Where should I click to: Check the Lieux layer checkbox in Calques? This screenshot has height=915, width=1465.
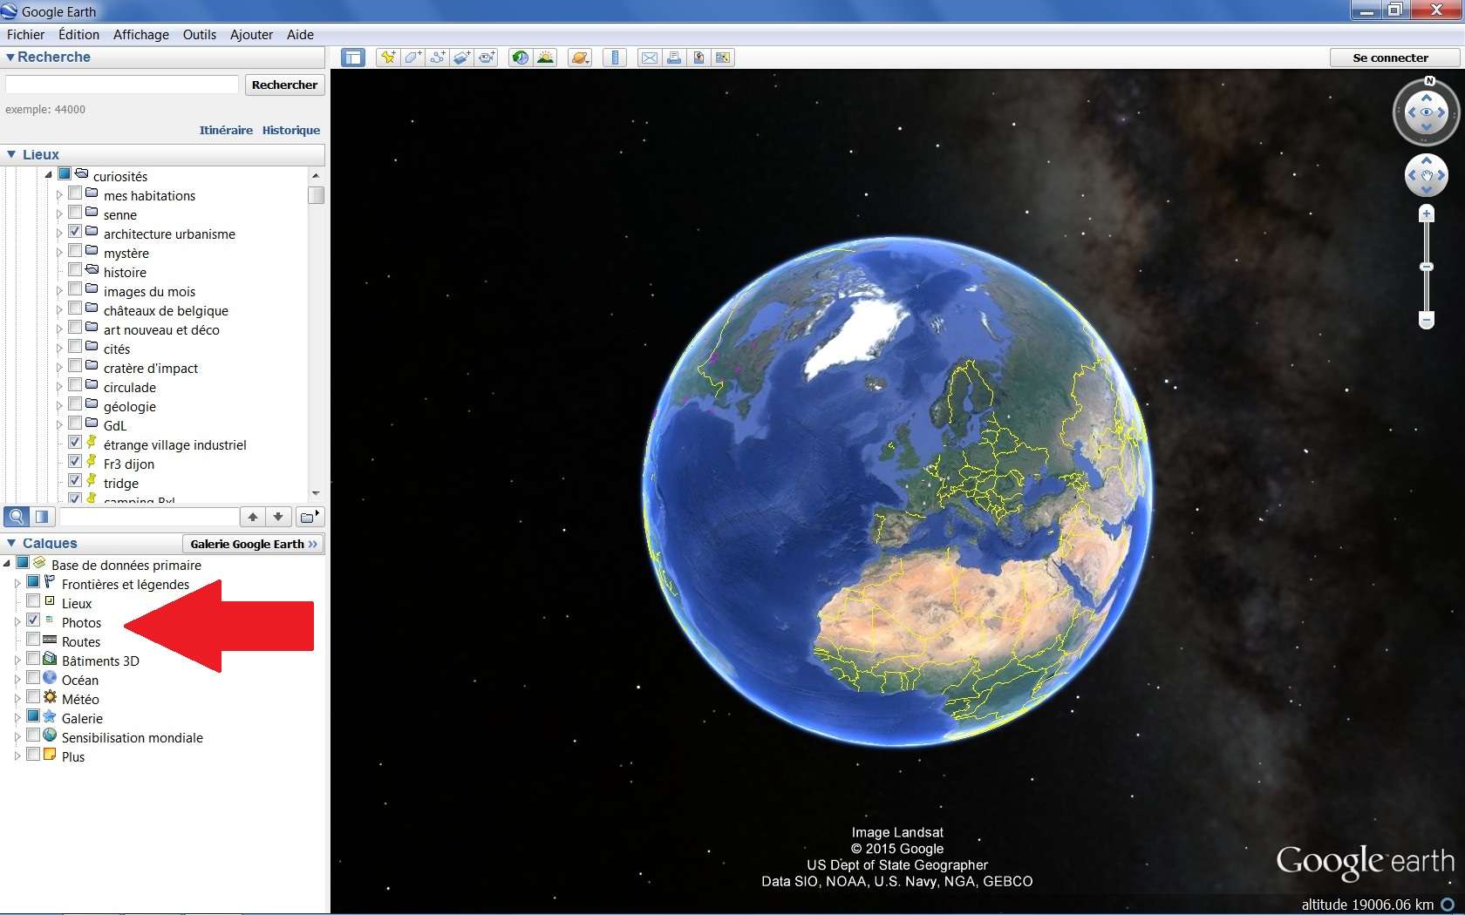[x=33, y=601]
